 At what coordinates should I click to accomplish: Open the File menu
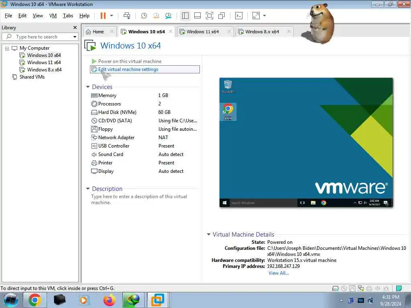8,16
